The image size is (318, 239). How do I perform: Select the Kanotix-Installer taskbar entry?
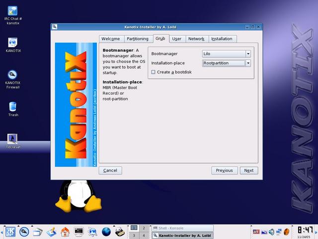(x=182, y=236)
